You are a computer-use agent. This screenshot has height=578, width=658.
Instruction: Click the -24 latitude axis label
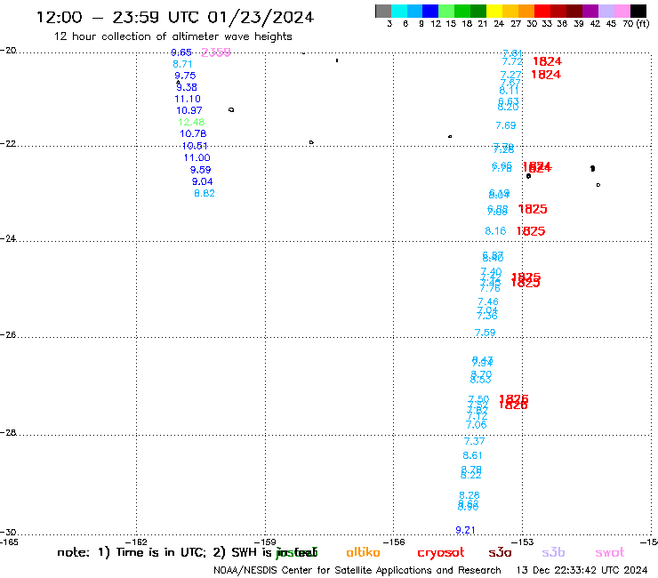point(8,238)
